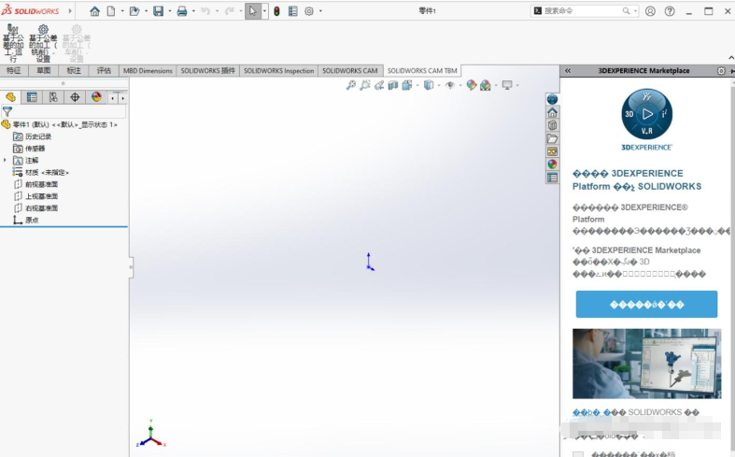Open Options gear in the top toolbar
The width and height of the screenshot is (735, 457).
[309, 11]
